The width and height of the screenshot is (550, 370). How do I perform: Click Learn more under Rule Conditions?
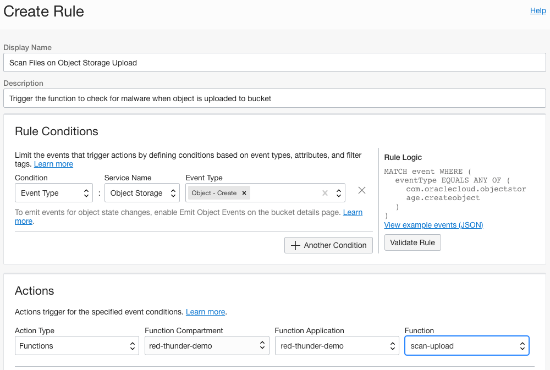pyautogui.click(x=53, y=164)
